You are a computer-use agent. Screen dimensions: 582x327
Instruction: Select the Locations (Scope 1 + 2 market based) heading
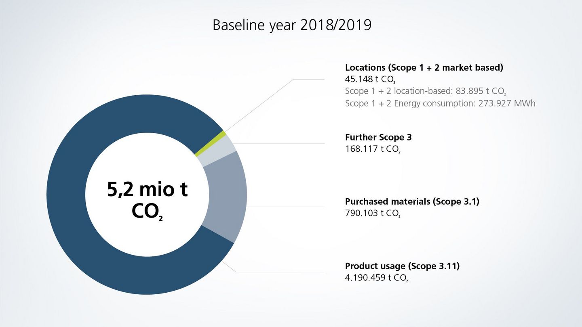coord(424,67)
